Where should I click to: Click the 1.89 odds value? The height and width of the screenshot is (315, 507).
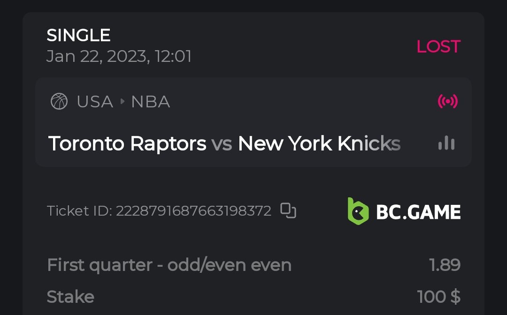[x=445, y=265]
